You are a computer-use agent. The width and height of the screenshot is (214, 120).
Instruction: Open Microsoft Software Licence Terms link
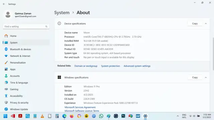tap(82, 111)
